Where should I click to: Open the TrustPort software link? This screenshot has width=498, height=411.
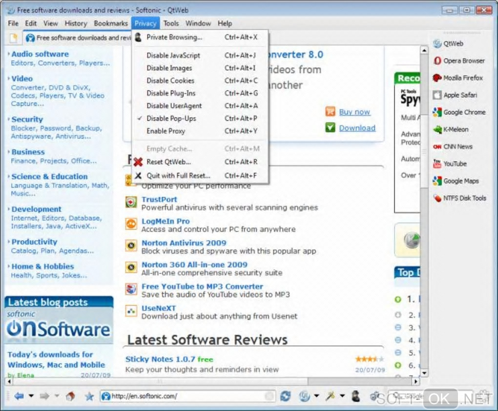(159, 200)
